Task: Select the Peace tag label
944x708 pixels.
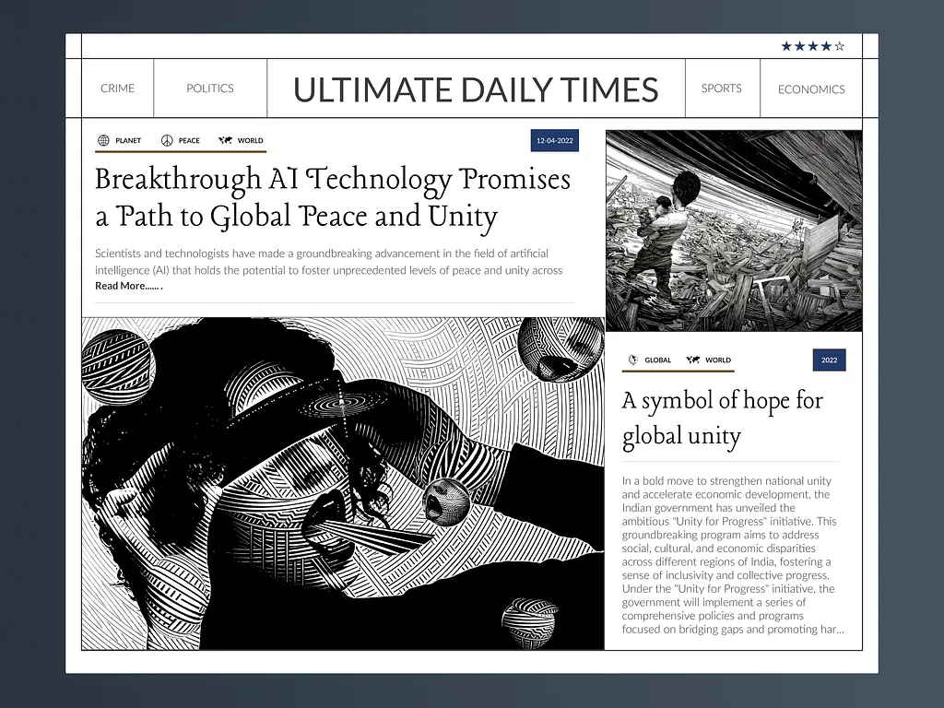Action: [189, 140]
